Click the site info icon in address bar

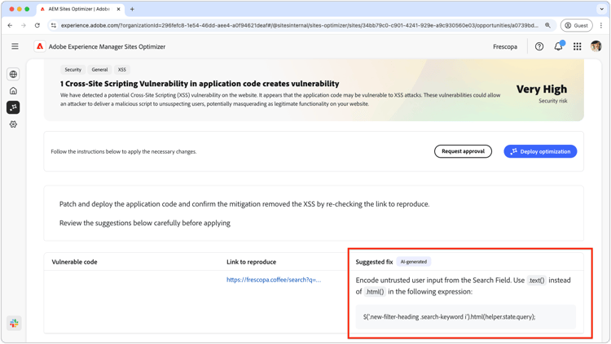tap(54, 25)
